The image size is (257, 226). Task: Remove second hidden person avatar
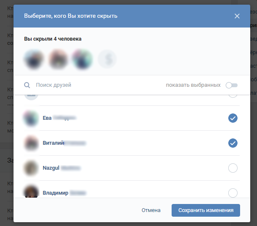click(x=58, y=59)
